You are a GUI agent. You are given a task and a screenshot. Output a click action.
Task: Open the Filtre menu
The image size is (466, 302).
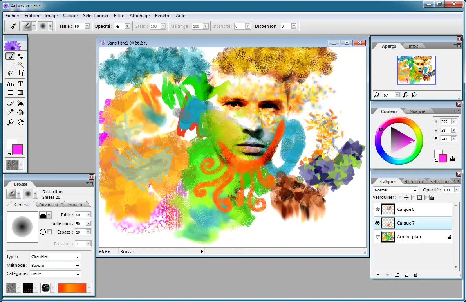(x=119, y=15)
